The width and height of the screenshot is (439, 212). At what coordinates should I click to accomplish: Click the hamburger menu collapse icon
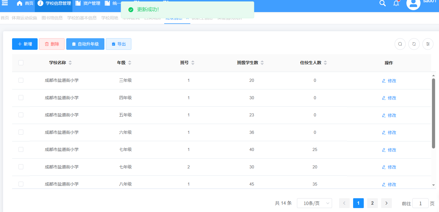pyautogui.click(x=5, y=3)
